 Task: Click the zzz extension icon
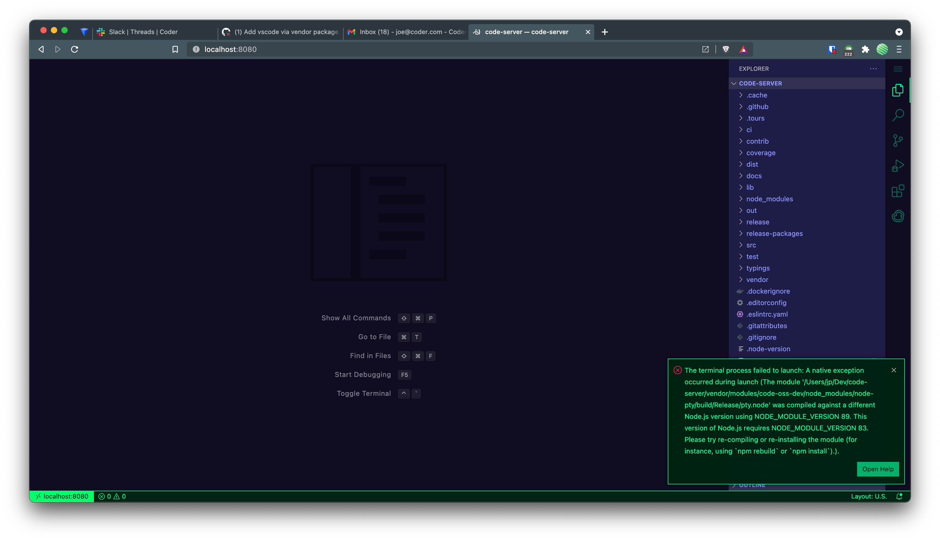click(x=848, y=50)
